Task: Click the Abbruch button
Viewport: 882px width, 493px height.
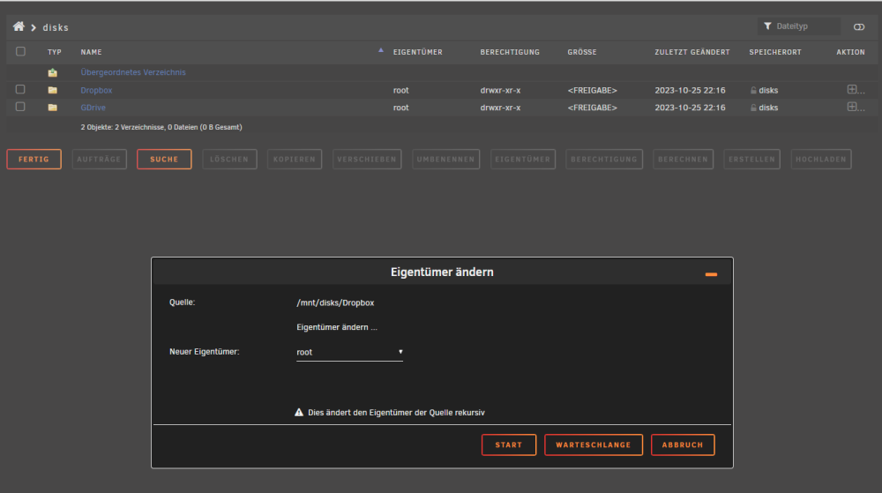Action: click(x=683, y=444)
